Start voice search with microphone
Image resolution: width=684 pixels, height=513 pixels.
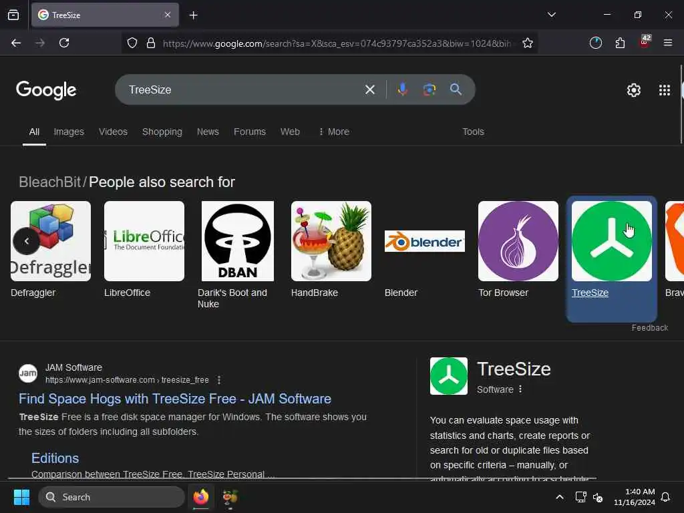click(403, 90)
